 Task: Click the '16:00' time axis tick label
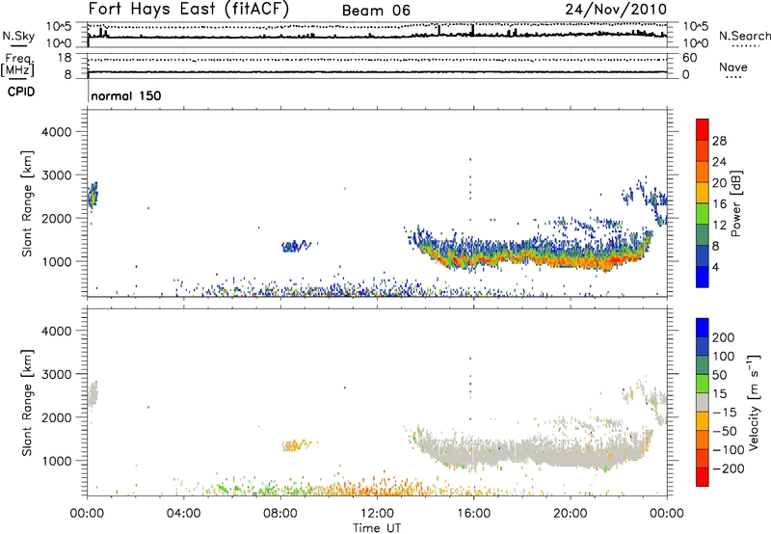point(473,514)
